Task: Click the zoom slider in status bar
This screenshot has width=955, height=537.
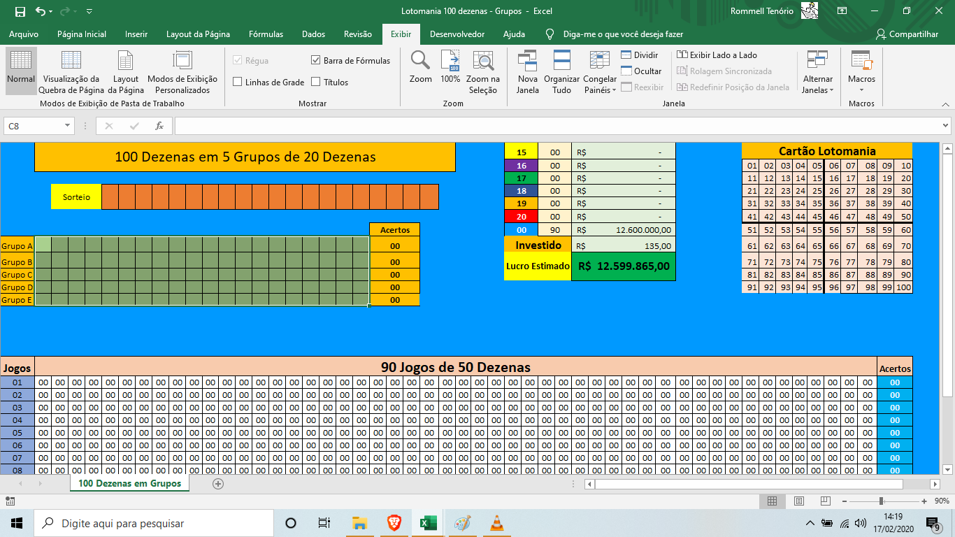Action: pos(881,501)
